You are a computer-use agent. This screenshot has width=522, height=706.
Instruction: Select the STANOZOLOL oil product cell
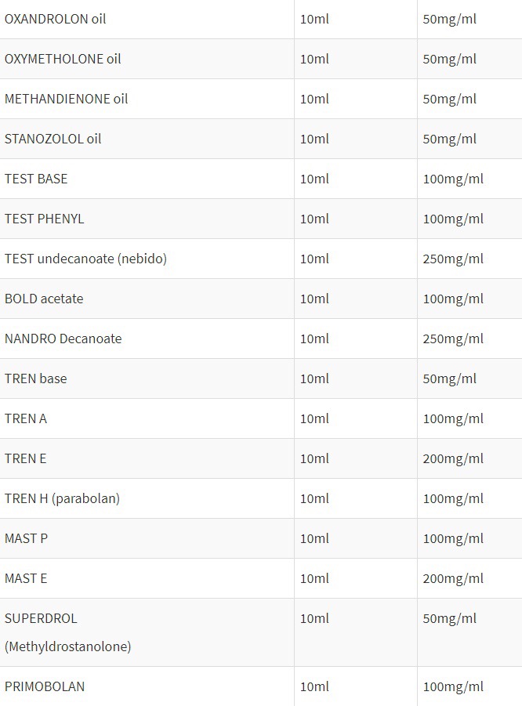tap(53, 139)
